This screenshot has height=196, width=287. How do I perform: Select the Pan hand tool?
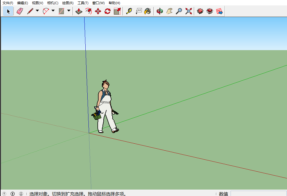click(169, 11)
